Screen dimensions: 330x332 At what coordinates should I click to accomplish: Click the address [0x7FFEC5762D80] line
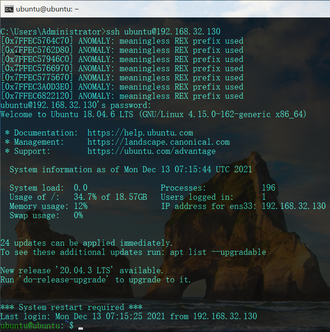[x=122, y=50]
